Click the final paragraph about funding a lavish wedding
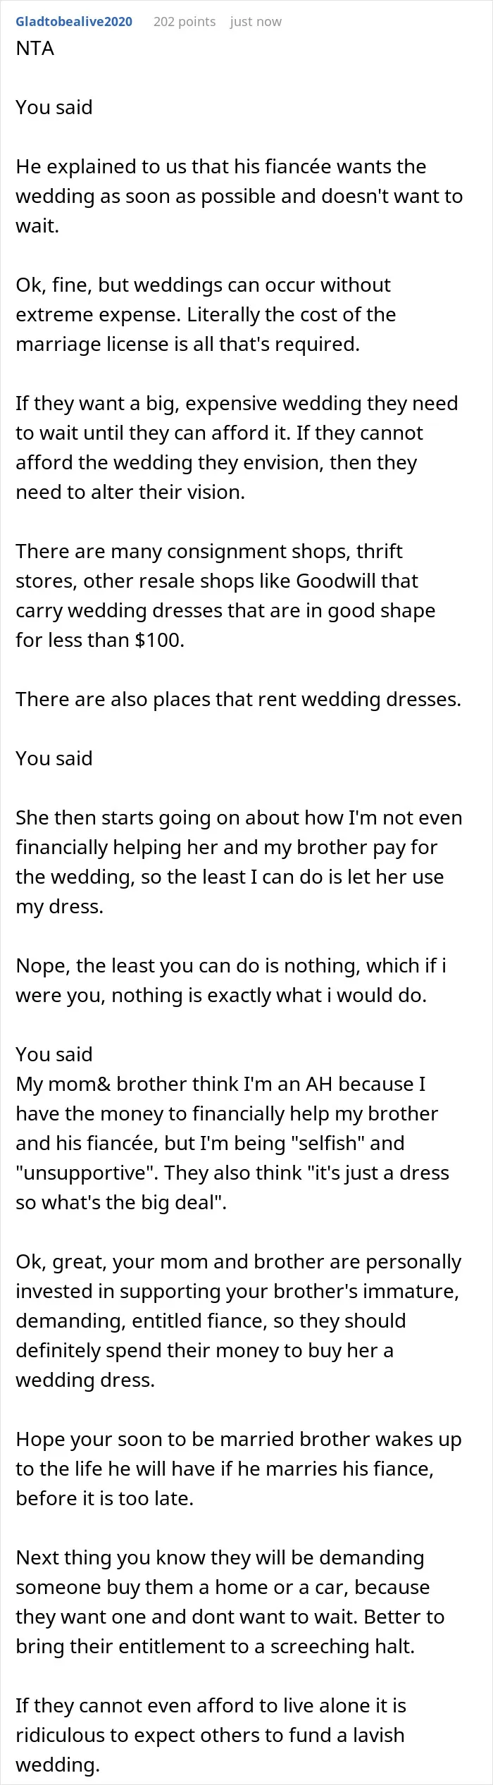The height and width of the screenshot is (1785, 493). (211, 1735)
